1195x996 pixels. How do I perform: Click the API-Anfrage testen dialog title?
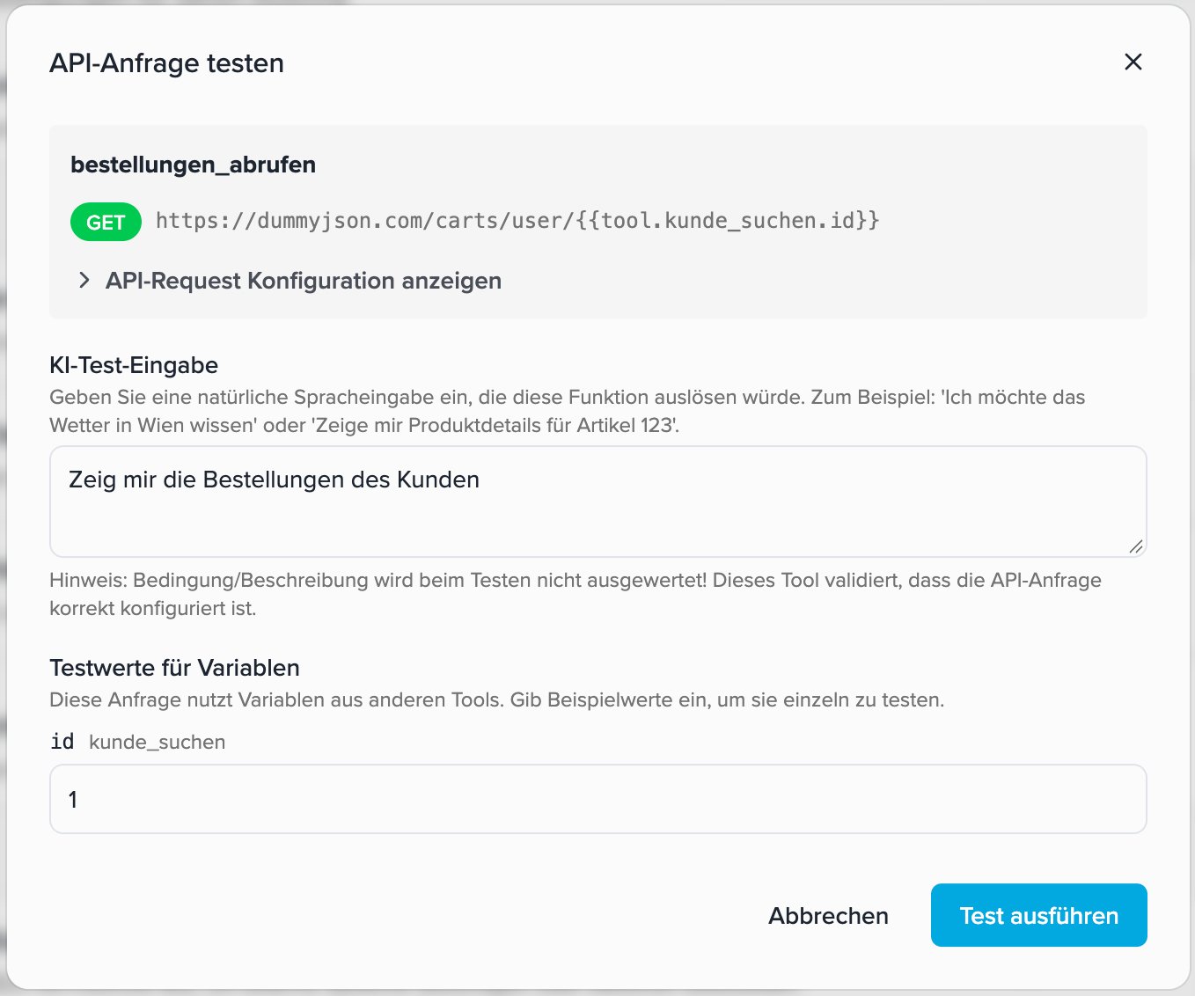[166, 63]
